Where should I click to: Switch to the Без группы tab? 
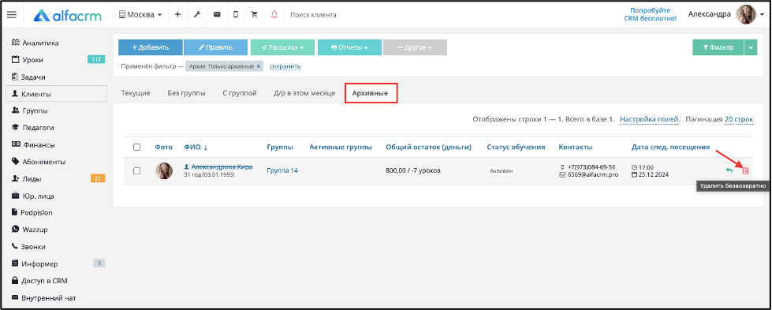pyautogui.click(x=187, y=92)
